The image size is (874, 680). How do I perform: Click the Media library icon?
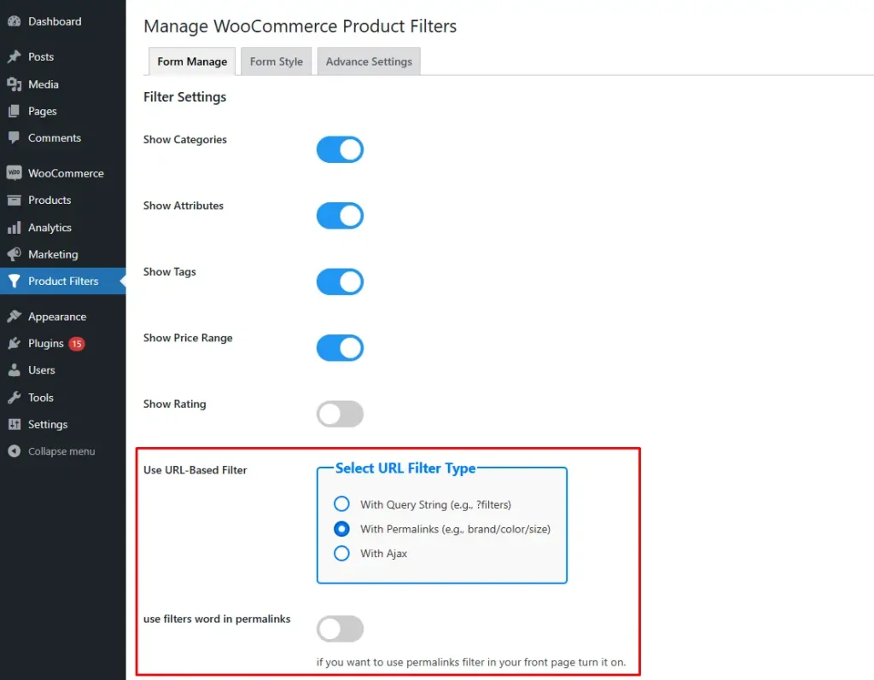[x=14, y=84]
